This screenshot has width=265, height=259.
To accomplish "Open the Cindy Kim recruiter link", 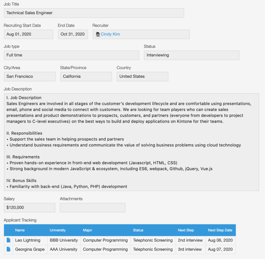I will click(110, 34).
